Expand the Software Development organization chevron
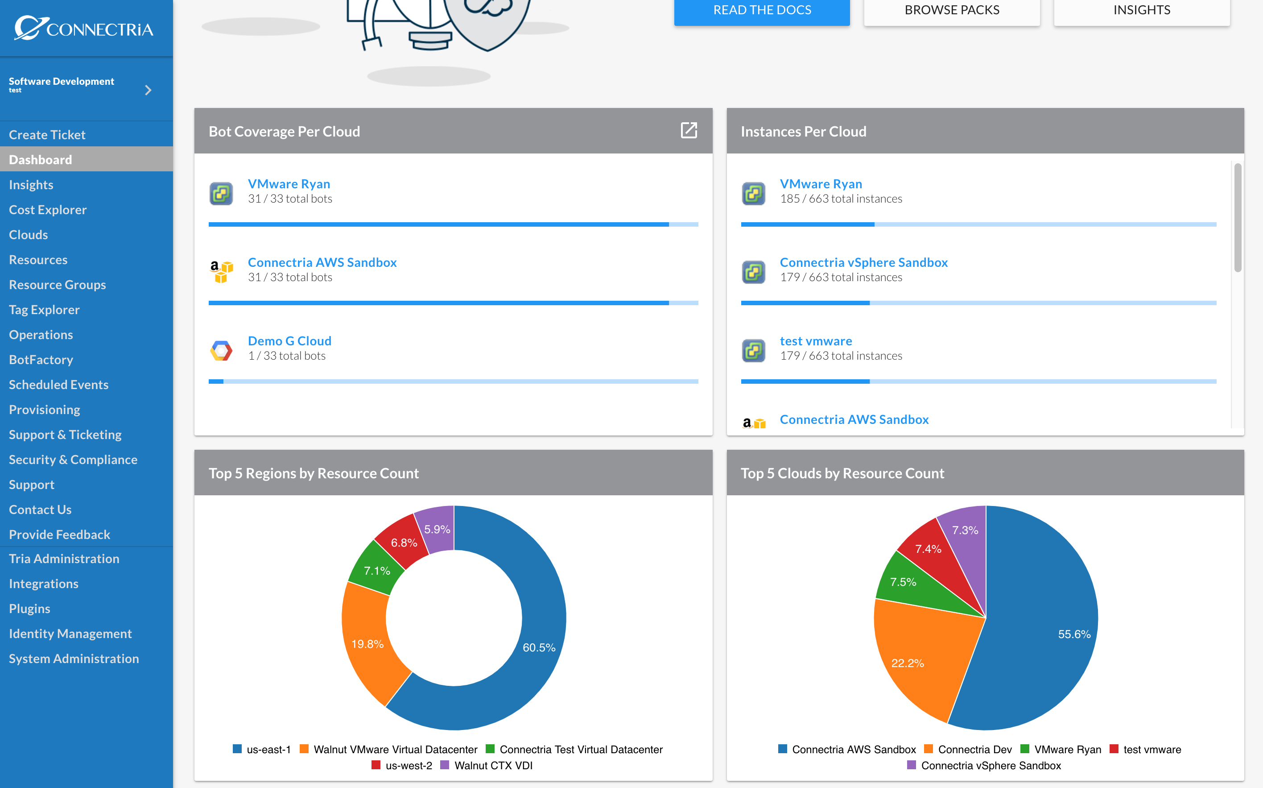Viewport: 1263px width, 788px height. click(x=149, y=90)
